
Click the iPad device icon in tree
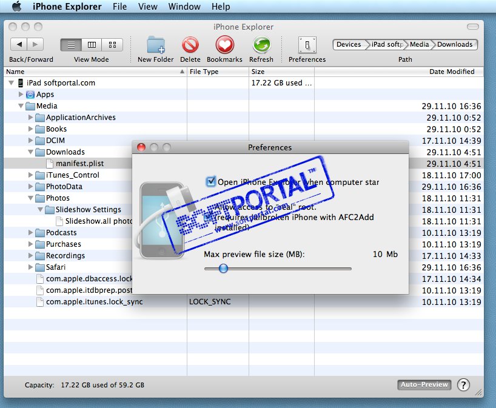tap(21, 83)
